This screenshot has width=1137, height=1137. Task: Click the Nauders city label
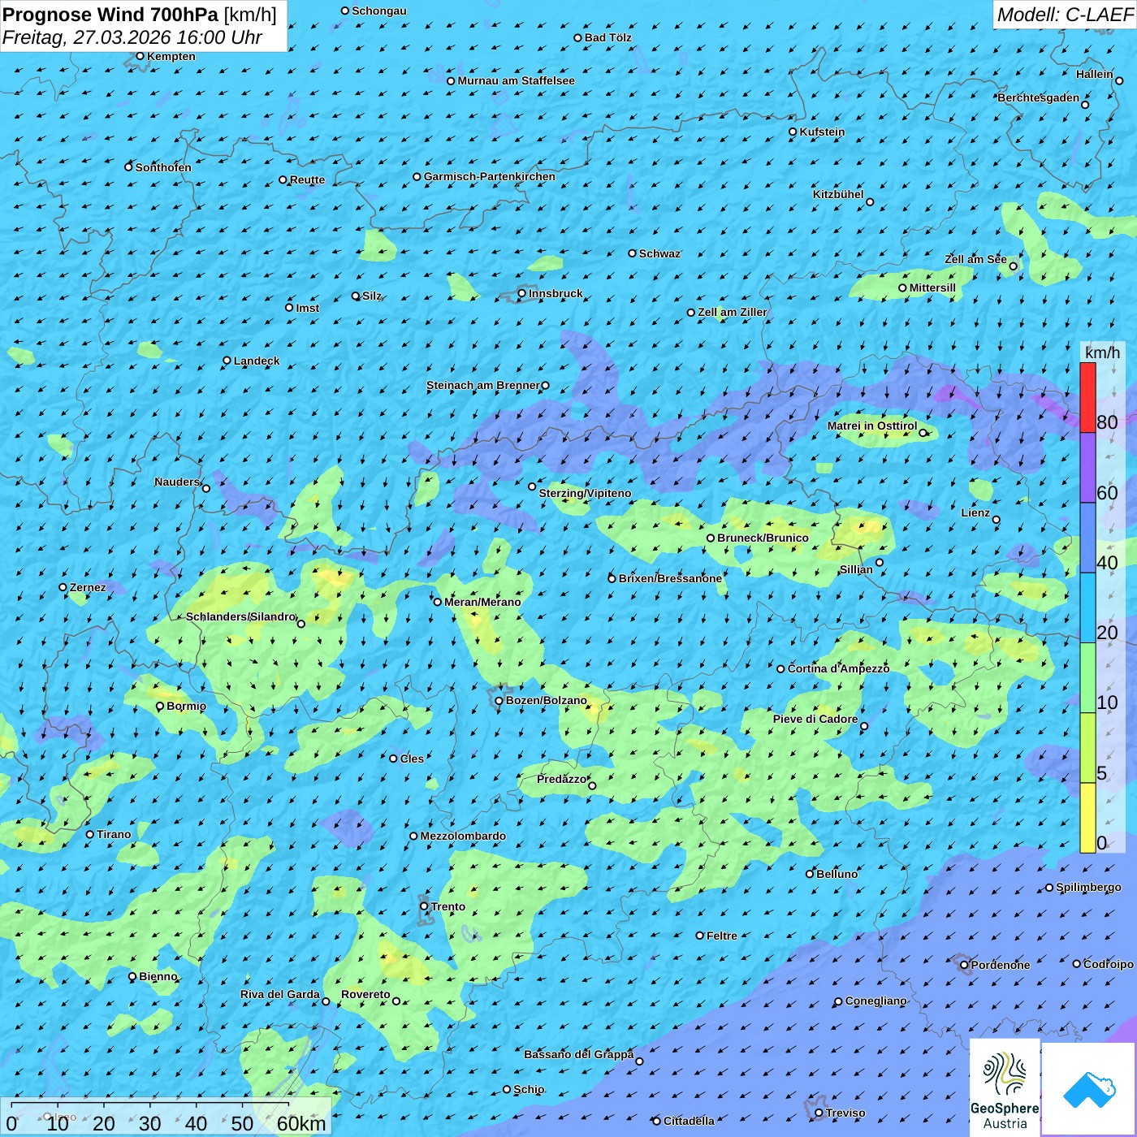pyautogui.click(x=177, y=482)
